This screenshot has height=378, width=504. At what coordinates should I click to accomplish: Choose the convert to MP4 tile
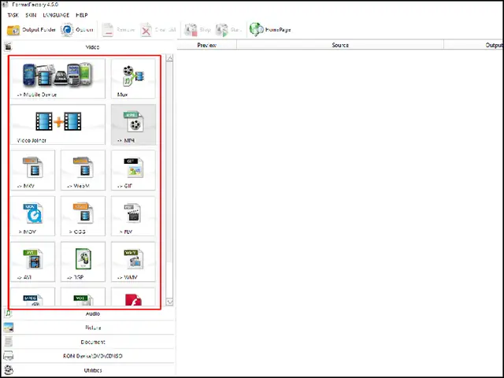point(133,124)
